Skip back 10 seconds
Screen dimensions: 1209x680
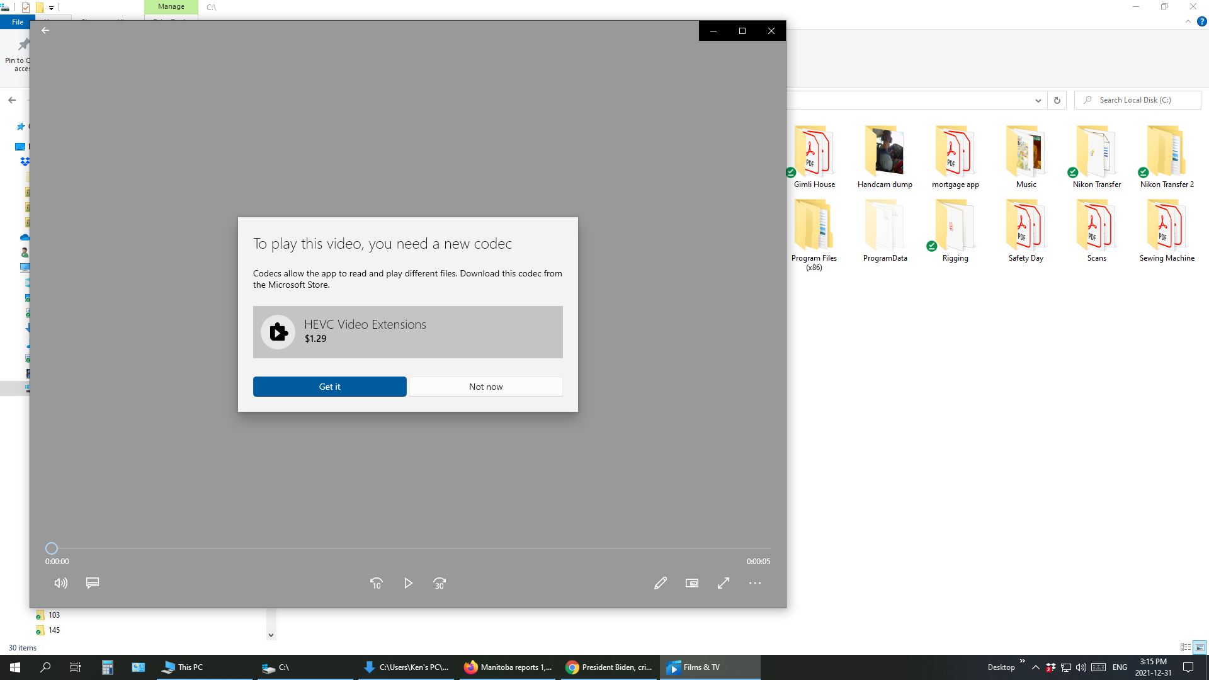377,583
